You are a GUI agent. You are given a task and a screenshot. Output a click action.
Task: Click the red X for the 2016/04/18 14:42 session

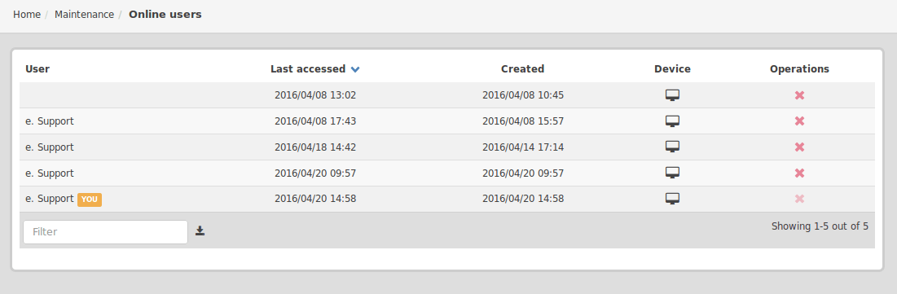coord(799,147)
